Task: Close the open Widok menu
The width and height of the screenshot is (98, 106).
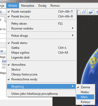Action: click(13, 6)
